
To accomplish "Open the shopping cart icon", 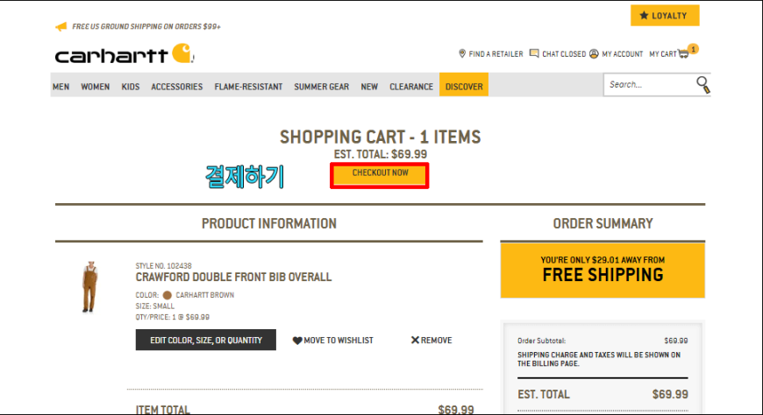I will pos(684,53).
